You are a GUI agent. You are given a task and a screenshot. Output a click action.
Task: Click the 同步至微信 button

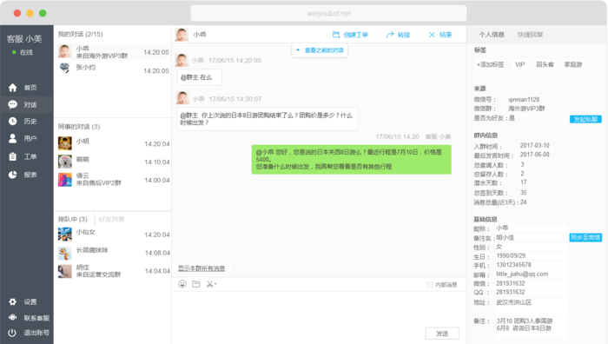coord(585,237)
